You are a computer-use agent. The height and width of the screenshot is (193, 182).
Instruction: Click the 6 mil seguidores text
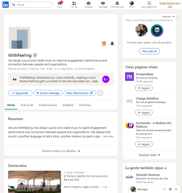coord(64,69)
